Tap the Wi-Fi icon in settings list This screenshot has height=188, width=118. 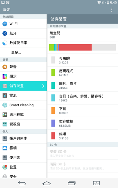(x=5, y=24)
